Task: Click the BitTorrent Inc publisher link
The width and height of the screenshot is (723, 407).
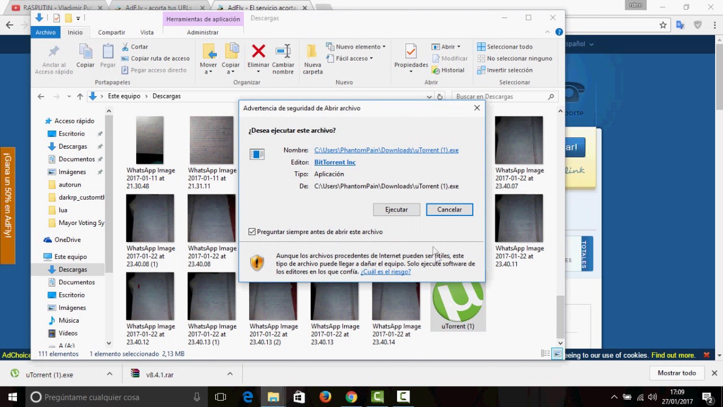Action: (x=335, y=162)
